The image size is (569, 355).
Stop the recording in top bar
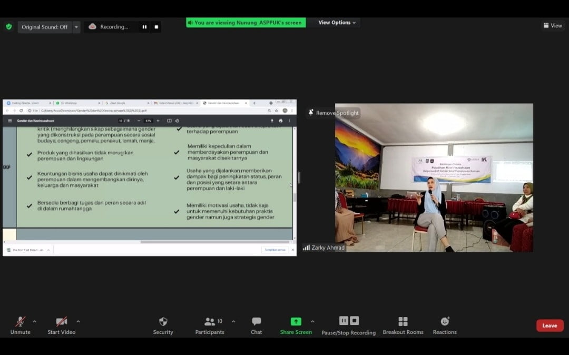tap(156, 27)
